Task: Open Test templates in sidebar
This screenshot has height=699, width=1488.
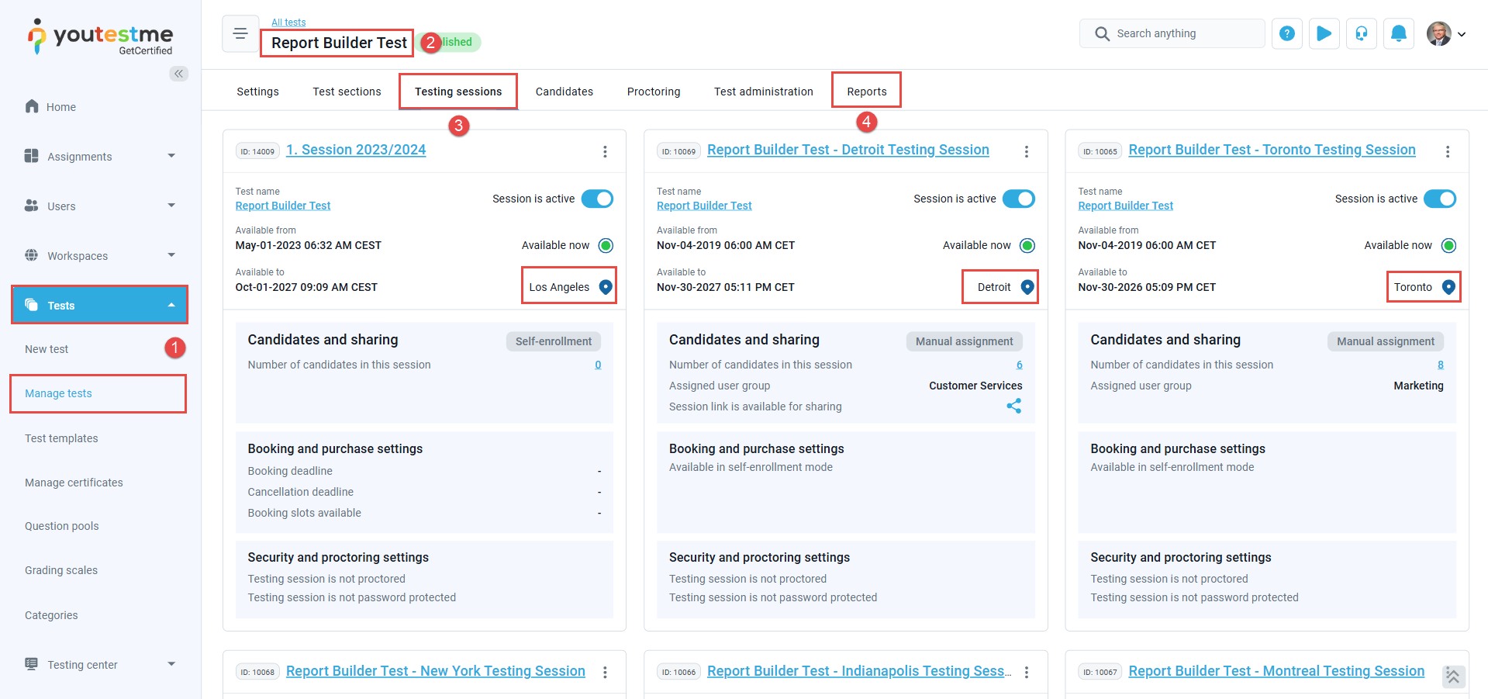Action: click(x=61, y=438)
